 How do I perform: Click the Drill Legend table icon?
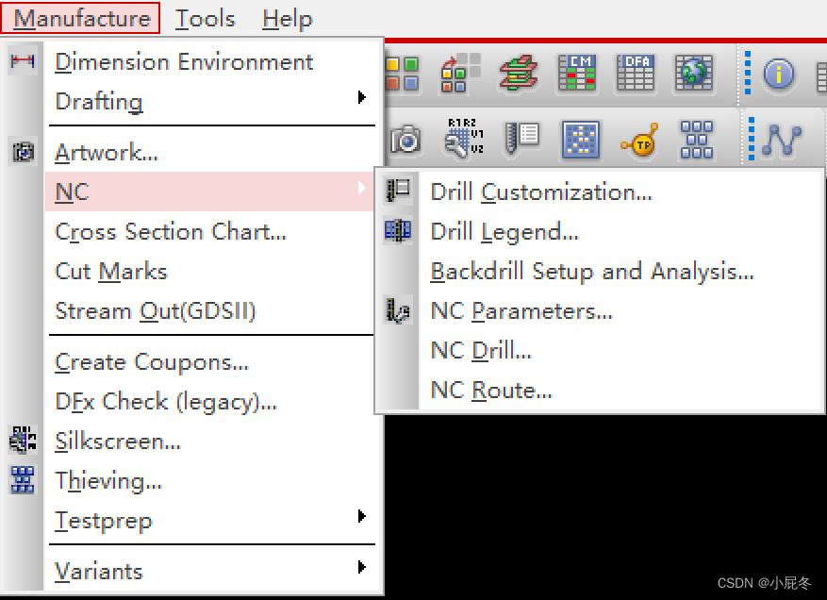(x=398, y=230)
